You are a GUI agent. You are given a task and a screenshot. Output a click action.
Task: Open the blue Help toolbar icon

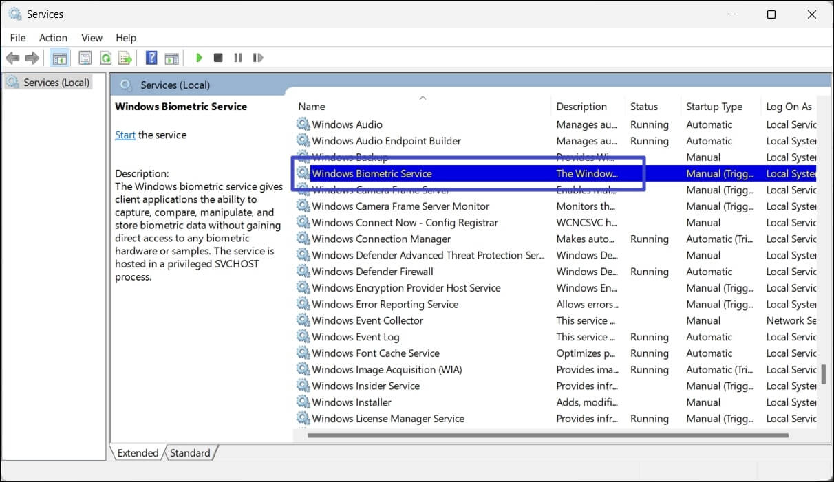(x=151, y=58)
